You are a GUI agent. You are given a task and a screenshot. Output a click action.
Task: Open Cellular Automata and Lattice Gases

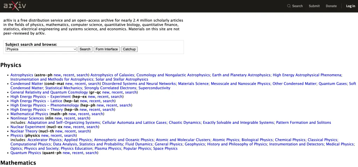(x=135, y=123)
